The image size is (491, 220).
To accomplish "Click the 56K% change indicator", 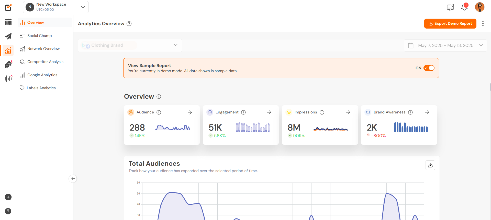I will coord(217,136).
